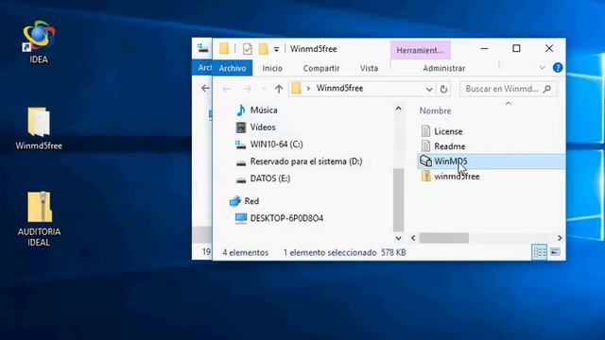Select the Readme file
Viewport: 605px width, 340px height.
pos(450,146)
